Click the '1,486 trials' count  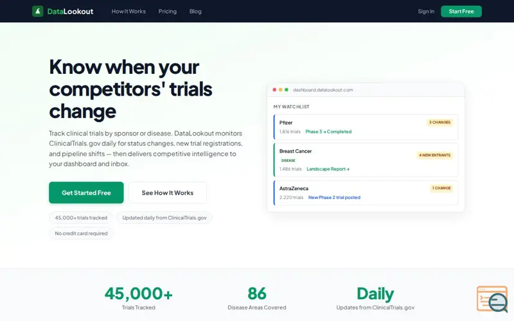click(x=290, y=169)
